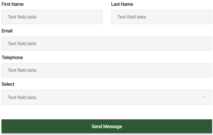Screen dimensions: 213x135
Task: Click placeholder text inside Telephone field
Action: (x=22, y=70)
